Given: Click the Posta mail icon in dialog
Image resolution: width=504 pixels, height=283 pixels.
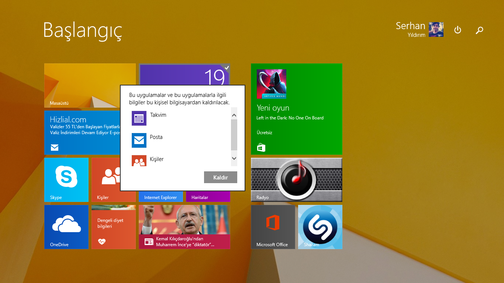Looking at the screenshot, I should pyautogui.click(x=139, y=140).
